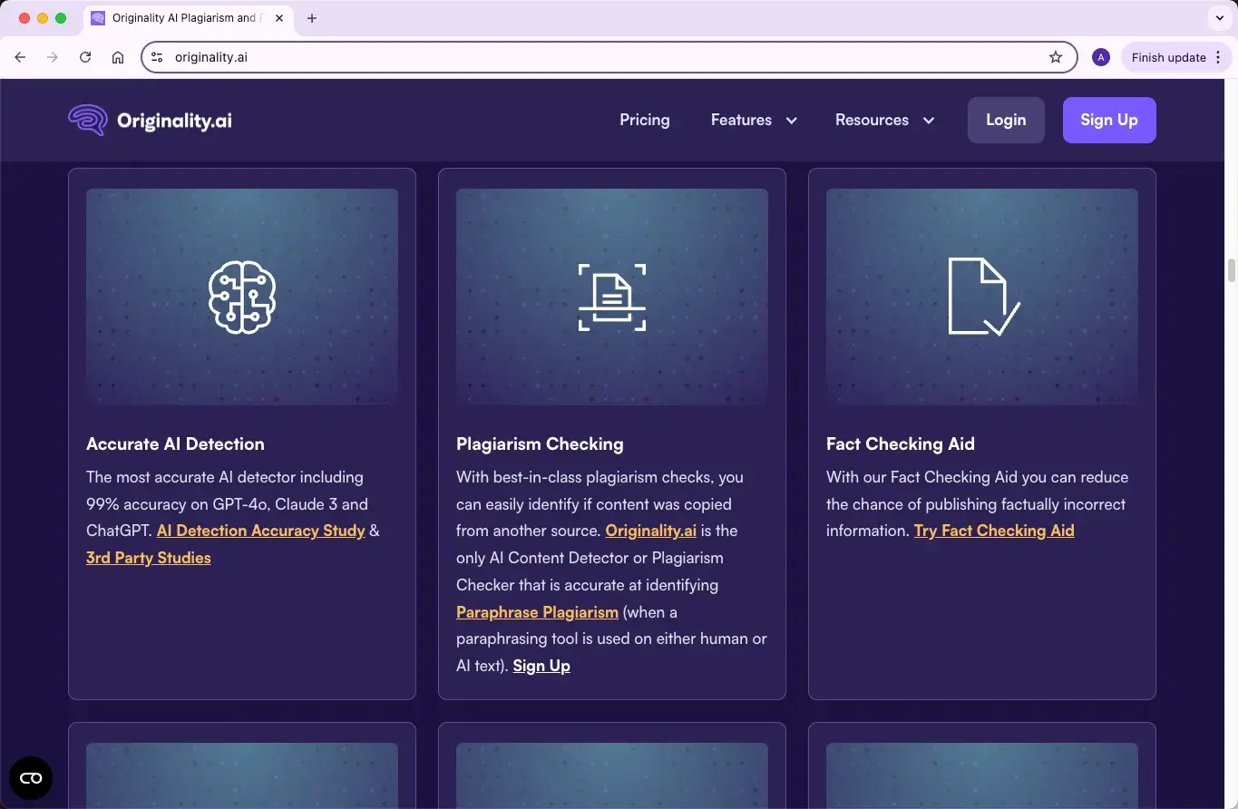Click the browser forward arrow
Screen dimensions: 1238x809
pos(53,57)
